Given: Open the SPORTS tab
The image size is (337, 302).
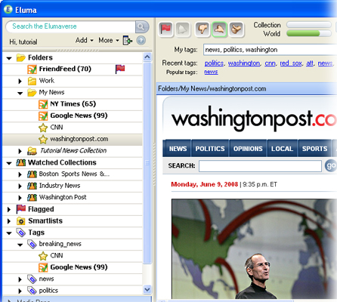Looking at the screenshot, I should point(315,149).
